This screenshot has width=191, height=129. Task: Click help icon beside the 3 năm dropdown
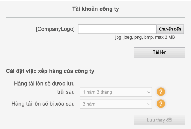[161, 104]
